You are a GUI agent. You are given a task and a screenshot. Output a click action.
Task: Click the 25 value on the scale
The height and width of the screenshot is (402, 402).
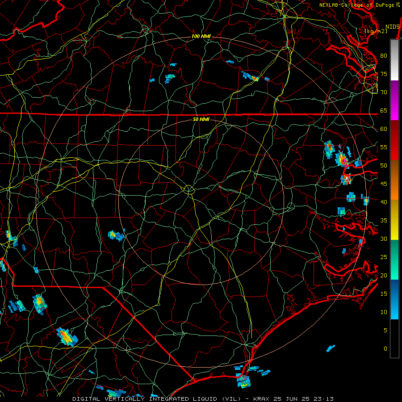384,257
